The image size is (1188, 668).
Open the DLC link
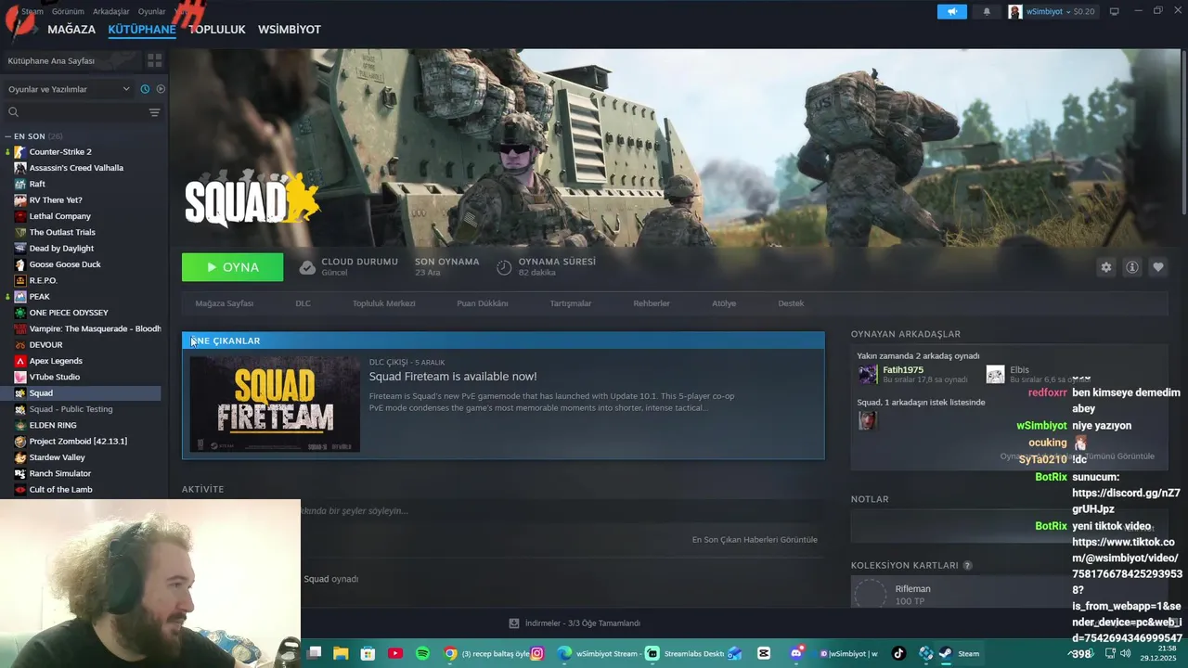tap(303, 303)
